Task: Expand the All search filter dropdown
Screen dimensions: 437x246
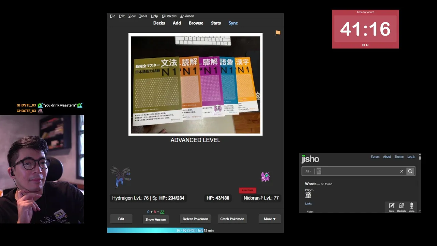Action: 308,171
